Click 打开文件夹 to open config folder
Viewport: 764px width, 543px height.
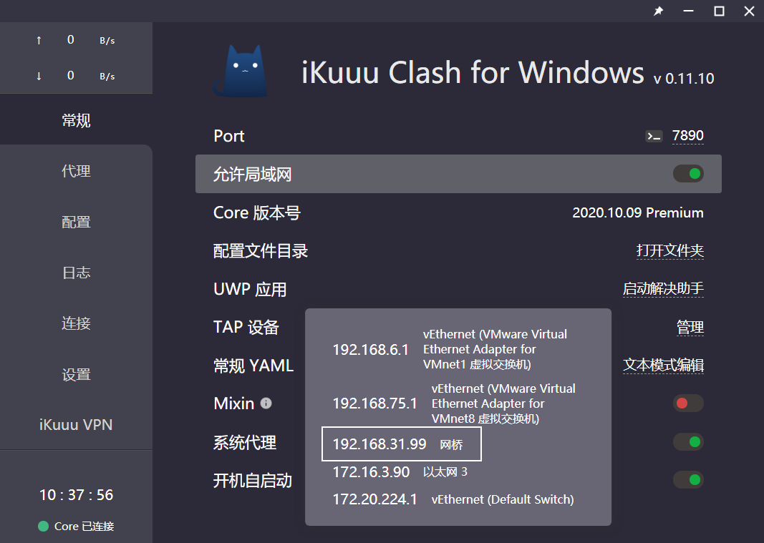[x=669, y=251]
